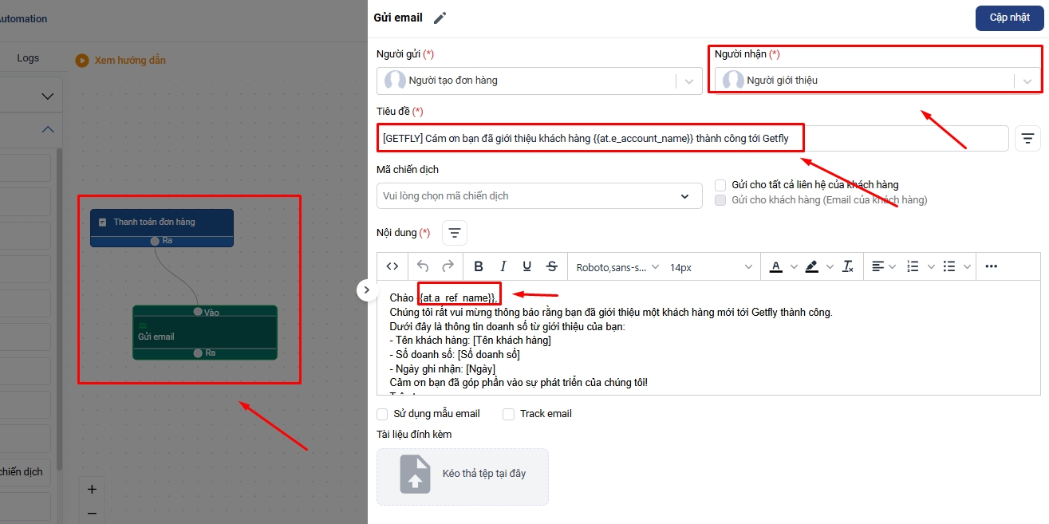This screenshot has height=524, width=1049.
Task: Tick Gửi cho tất cả liên hệ checkbox
Action: pos(720,185)
